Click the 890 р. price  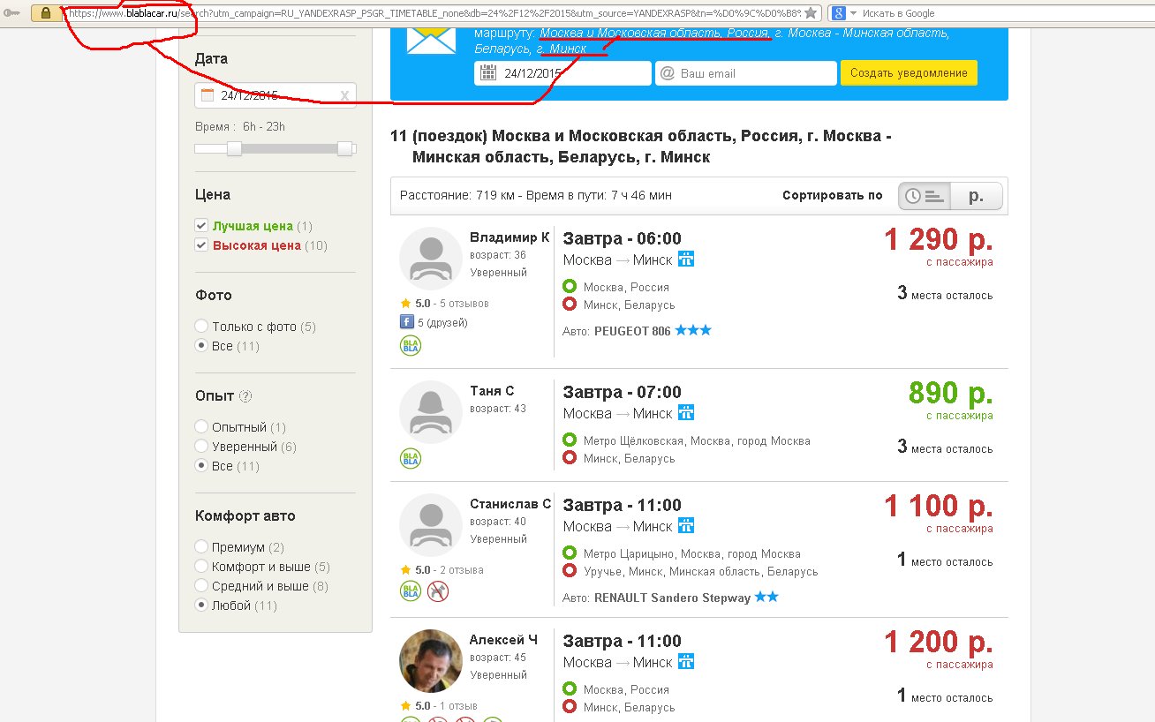click(951, 393)
